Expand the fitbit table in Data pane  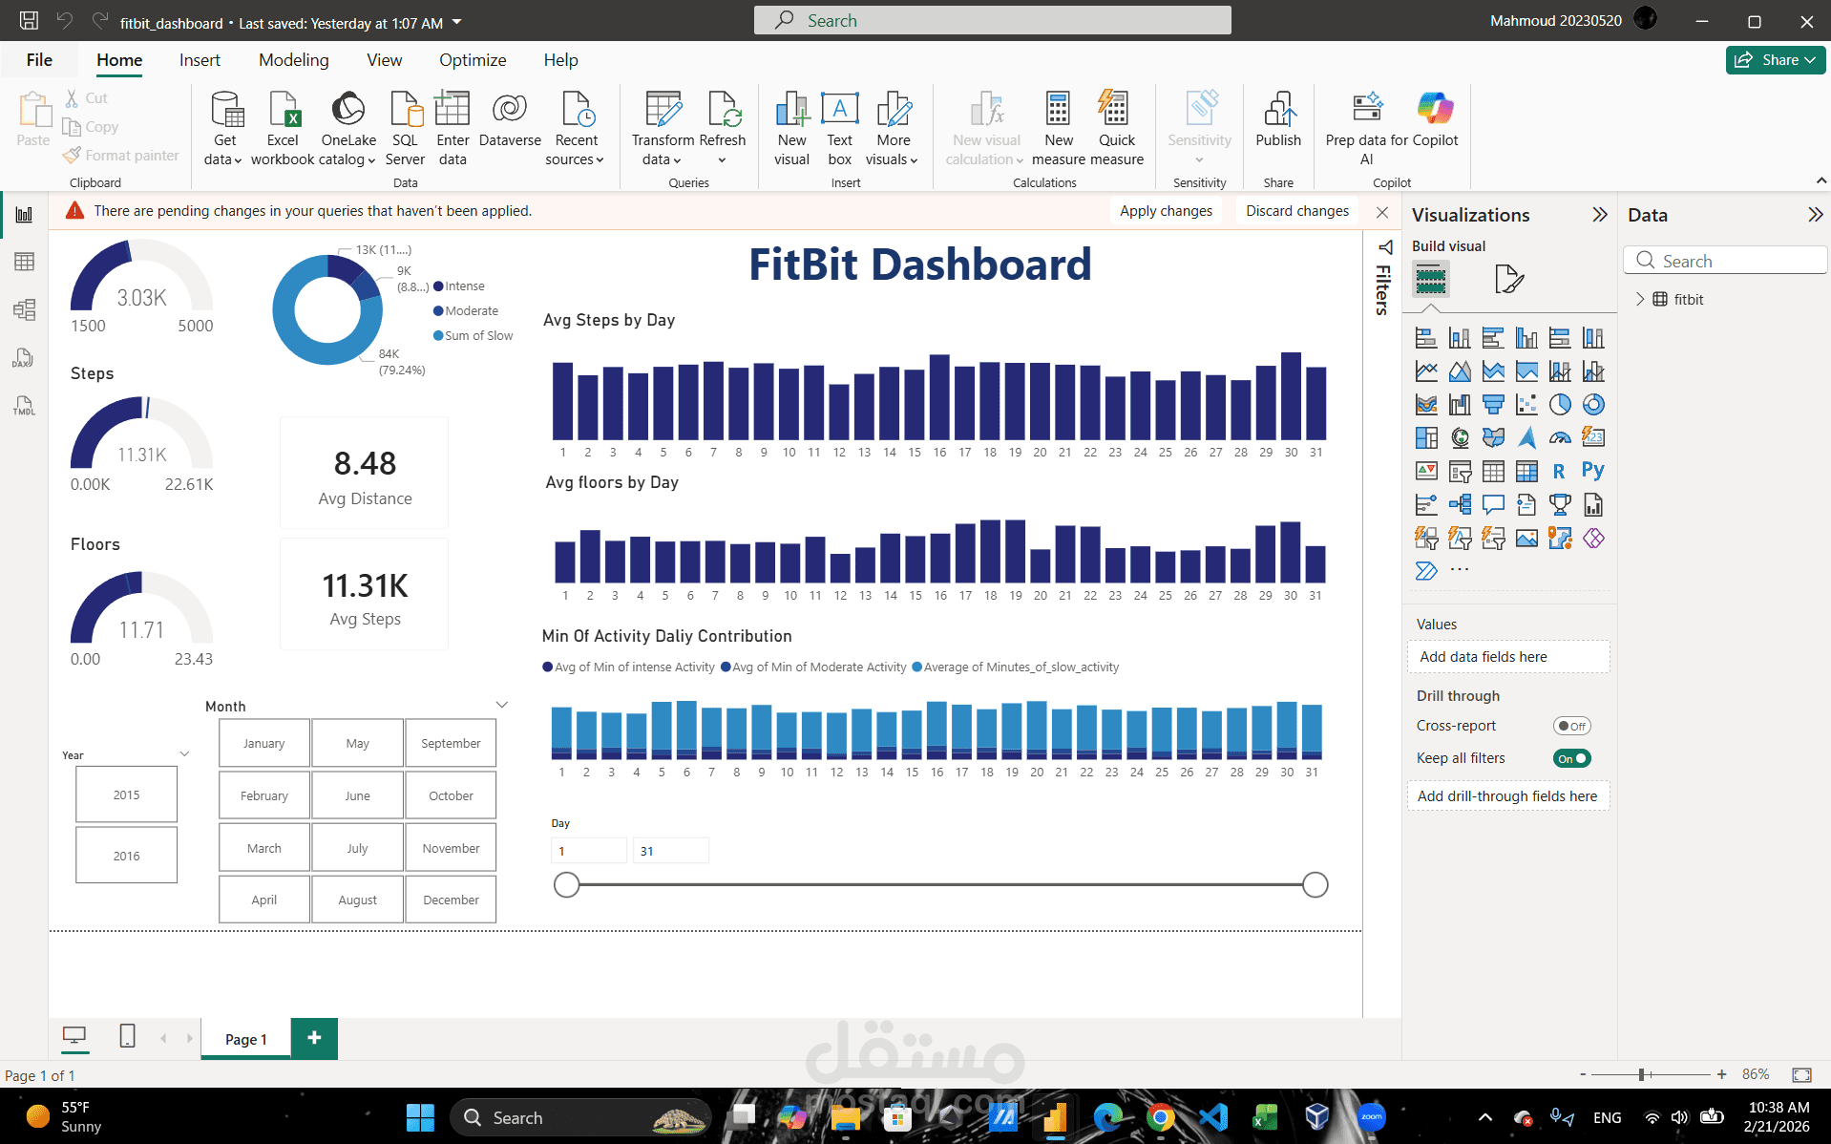coord(1640,299)
